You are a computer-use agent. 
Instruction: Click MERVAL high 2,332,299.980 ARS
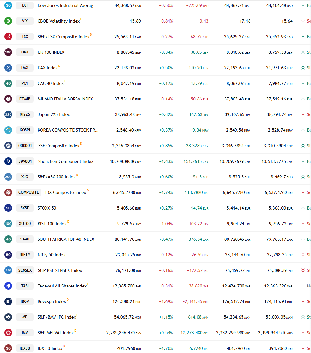coord(233,333)
